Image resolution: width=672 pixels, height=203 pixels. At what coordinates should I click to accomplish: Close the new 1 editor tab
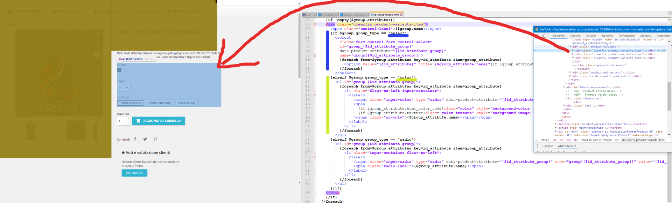coord(315,15)
